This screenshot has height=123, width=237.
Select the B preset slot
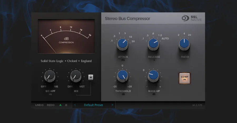pos(66,105)
